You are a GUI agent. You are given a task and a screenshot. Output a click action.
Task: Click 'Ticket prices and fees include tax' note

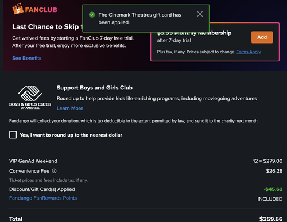coord(48,180)
